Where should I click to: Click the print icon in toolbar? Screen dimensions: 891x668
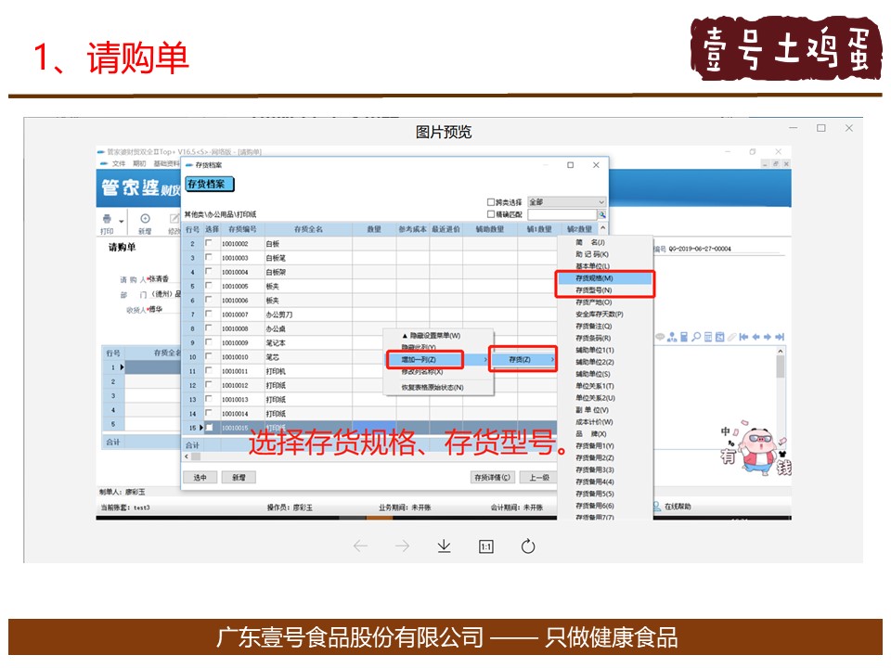tap(108, 219)
